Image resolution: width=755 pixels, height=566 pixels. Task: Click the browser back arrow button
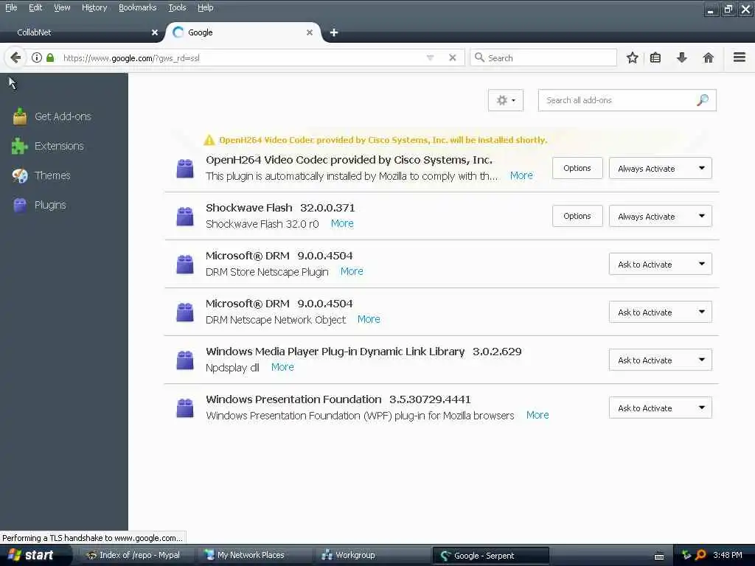coord(15,57)
